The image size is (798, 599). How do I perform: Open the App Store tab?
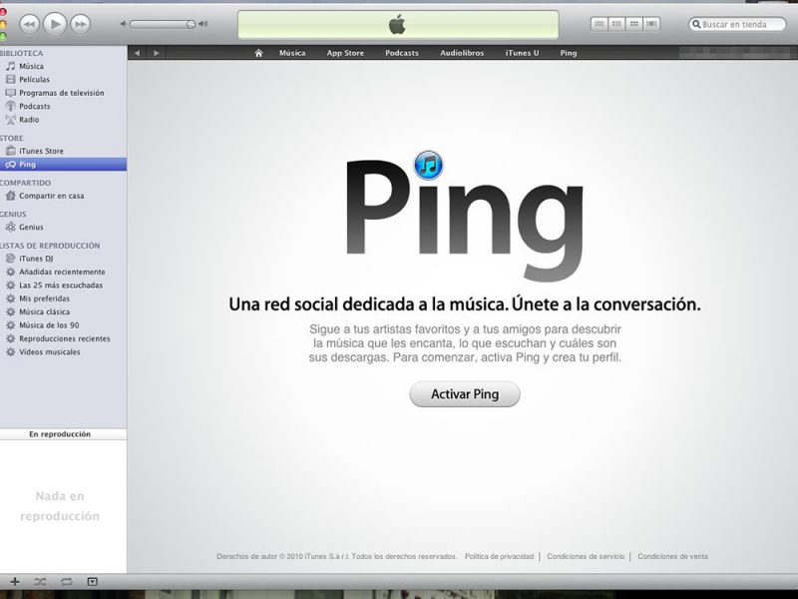pos(345,53)
